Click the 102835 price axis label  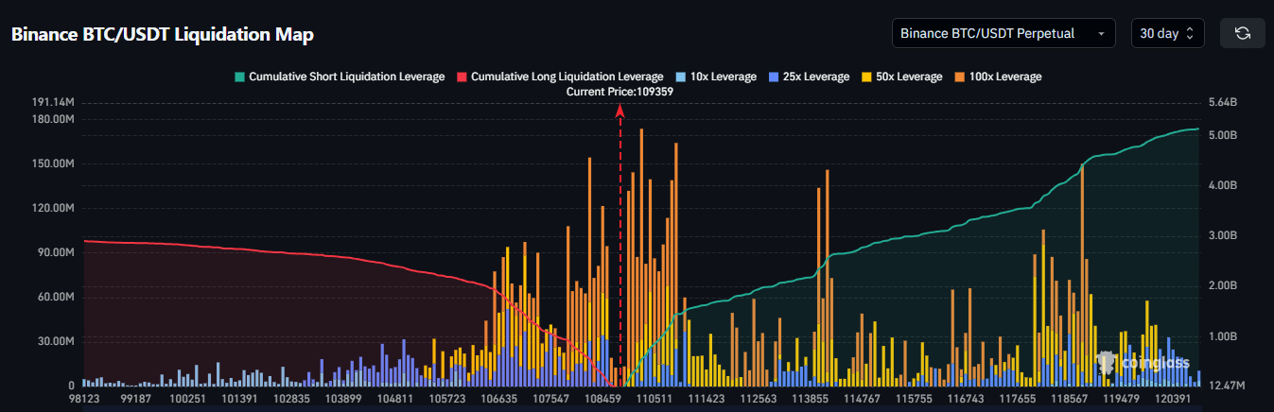[x=292, y=400]
